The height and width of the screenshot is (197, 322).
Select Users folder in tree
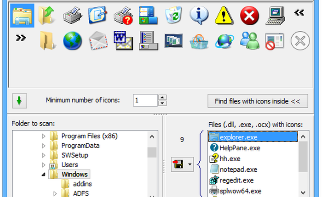[69, 164]
